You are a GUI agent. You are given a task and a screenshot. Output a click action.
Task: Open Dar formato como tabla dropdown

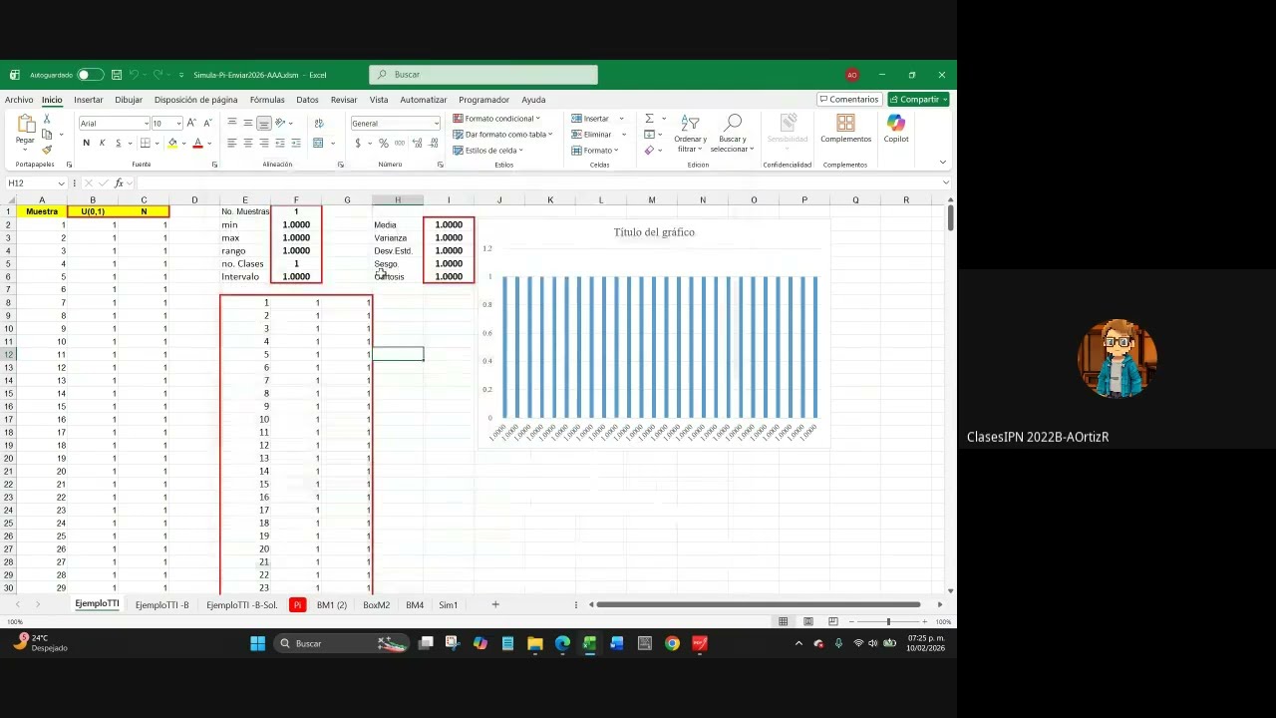click(502, 135)
